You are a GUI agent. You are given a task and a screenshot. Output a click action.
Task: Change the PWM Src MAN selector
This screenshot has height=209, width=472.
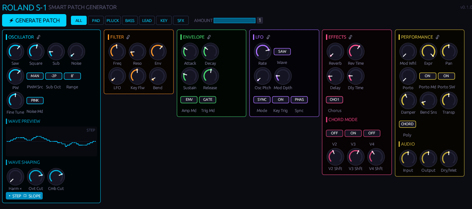35,76
